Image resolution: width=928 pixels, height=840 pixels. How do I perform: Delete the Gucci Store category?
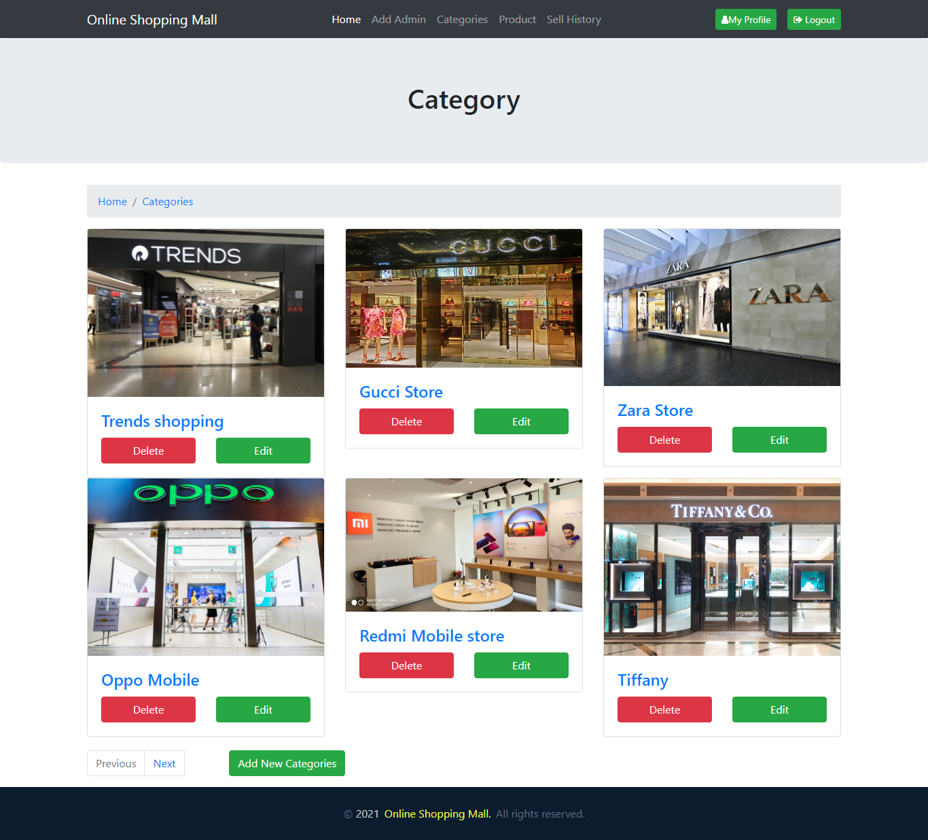tap(406, 421)
